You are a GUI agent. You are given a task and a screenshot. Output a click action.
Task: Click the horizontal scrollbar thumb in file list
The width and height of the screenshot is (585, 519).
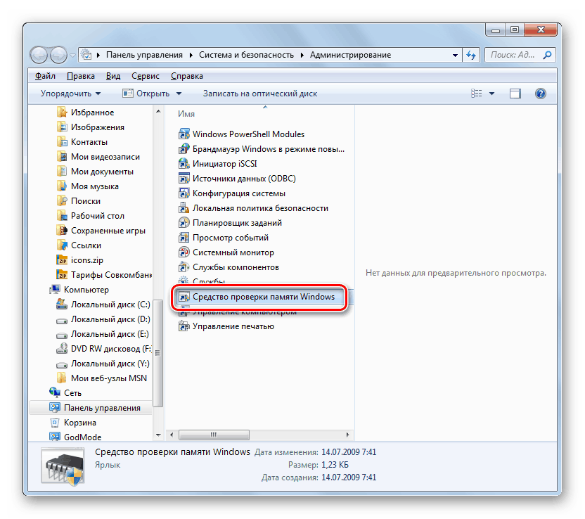[214, 435]
